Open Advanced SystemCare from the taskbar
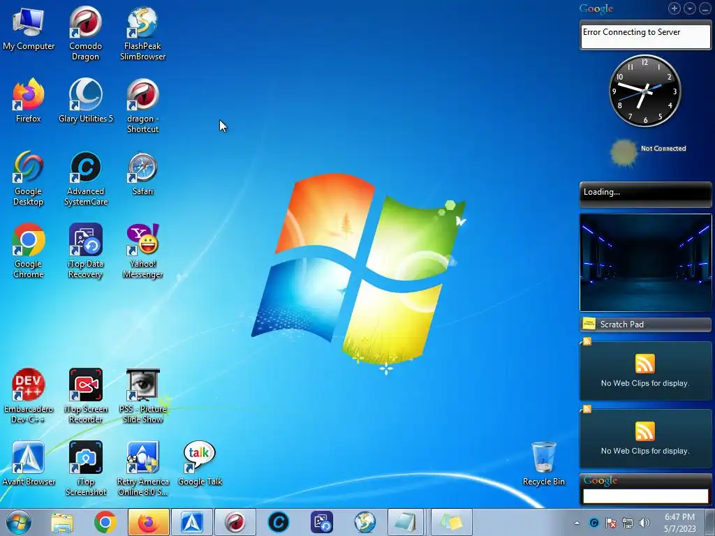Image resolution: width=715 pixels, height=536 pixels. [x=279, y=522]
